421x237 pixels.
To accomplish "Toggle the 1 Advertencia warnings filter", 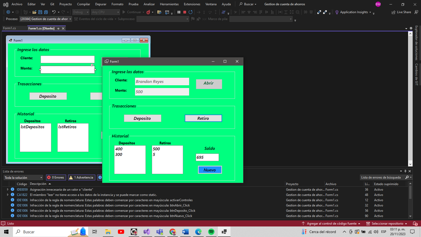I will [x=82, y=177].
